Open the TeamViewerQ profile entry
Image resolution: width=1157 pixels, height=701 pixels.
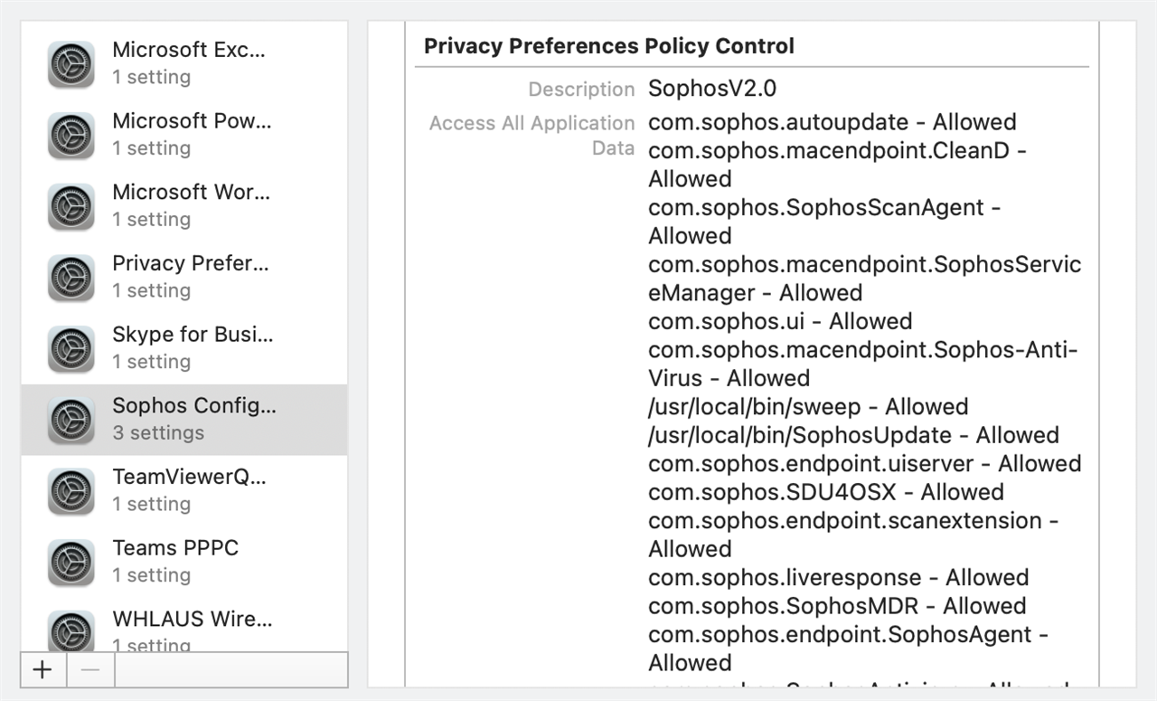click(184, 490)
